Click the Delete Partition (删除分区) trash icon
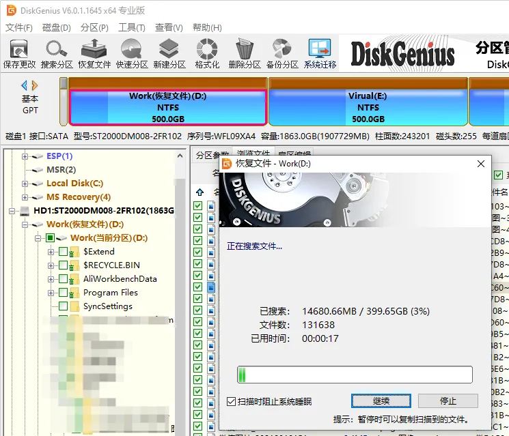 245,53
